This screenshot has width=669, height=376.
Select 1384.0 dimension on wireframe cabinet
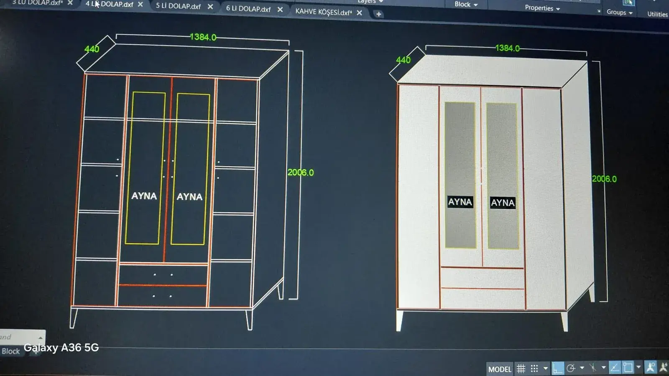coord(203,37)
